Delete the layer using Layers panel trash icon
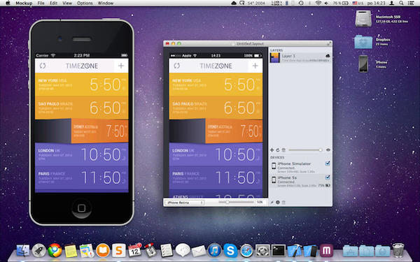The height and width of the screenshot is (262, 420). click(x=283, y=150)
